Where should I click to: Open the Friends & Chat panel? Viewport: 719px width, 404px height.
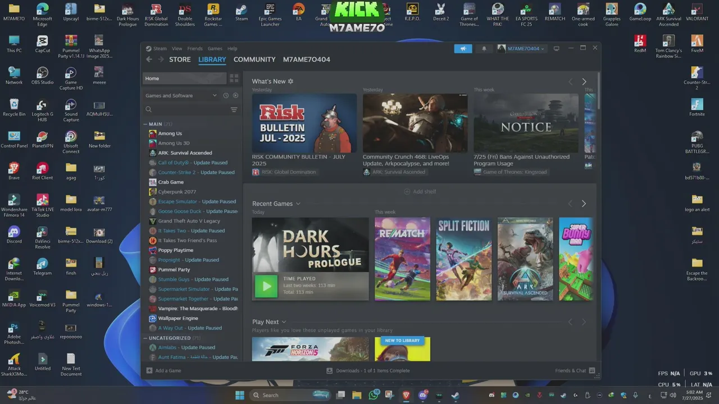pos(575,370)
